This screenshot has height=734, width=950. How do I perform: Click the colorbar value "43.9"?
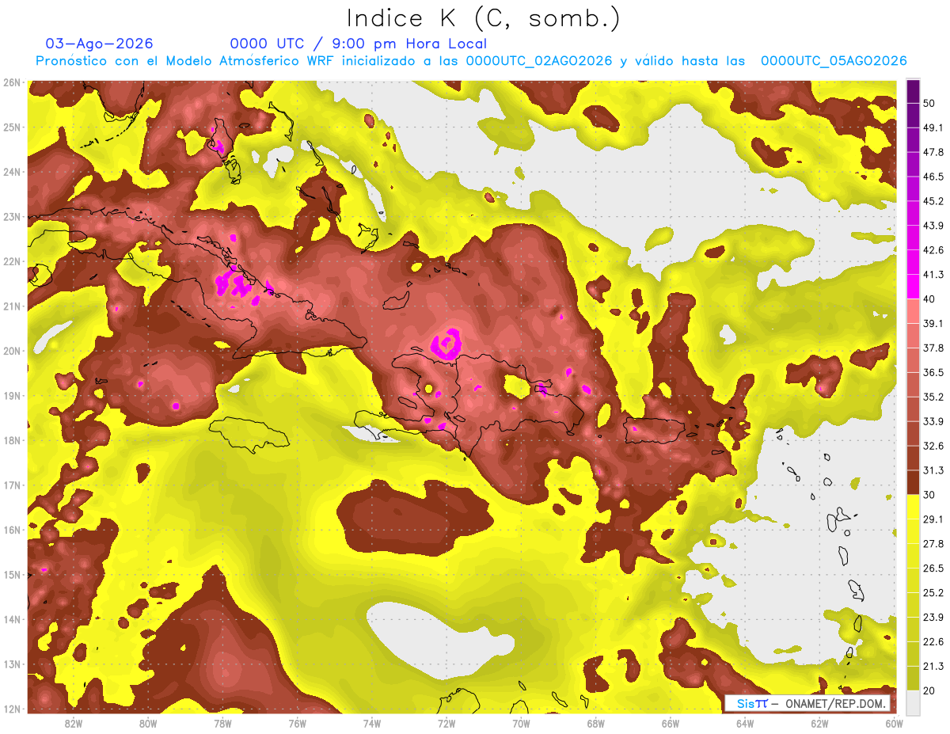tap(933, 226)
